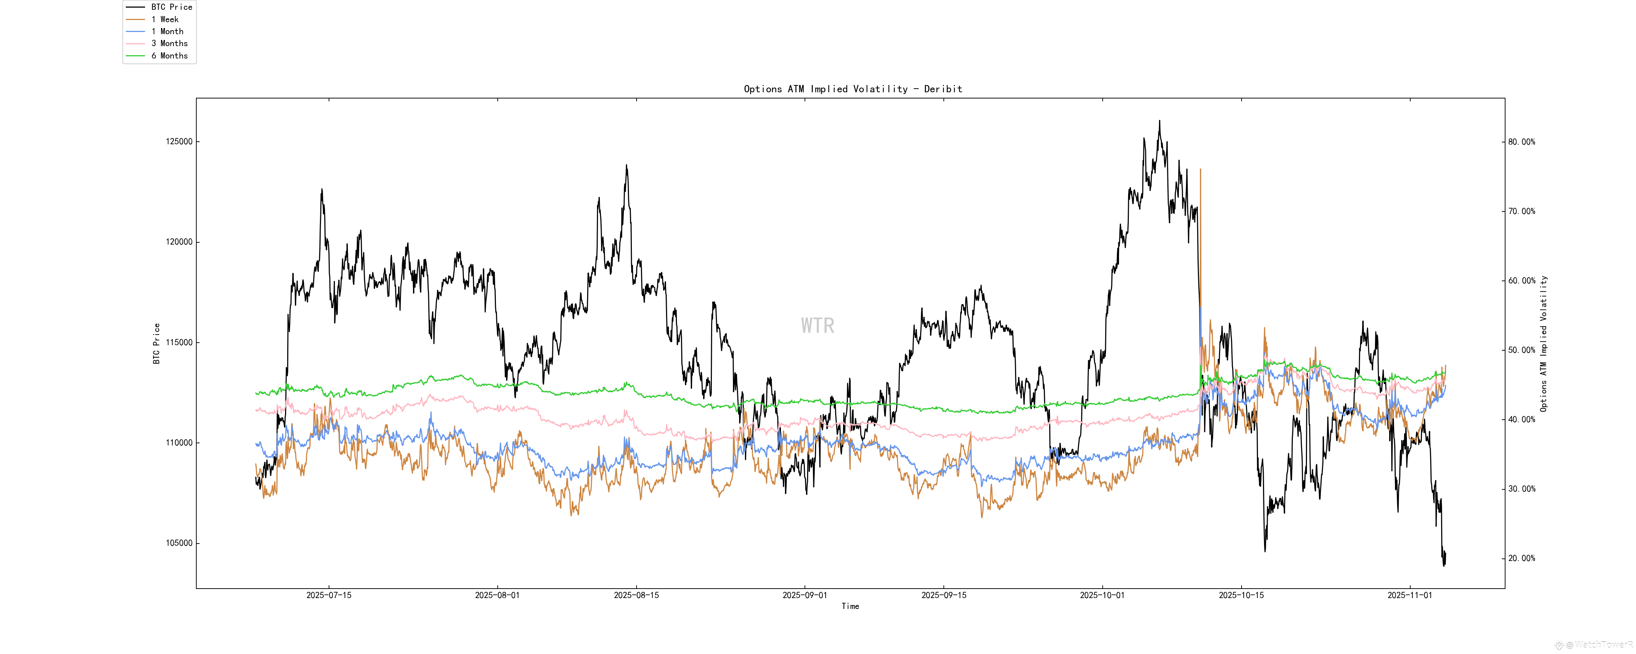Screen dimensions: 1636x654
Task: Click the Options ATM Implied Volatility right-axis label
Action: point(1544,343)
